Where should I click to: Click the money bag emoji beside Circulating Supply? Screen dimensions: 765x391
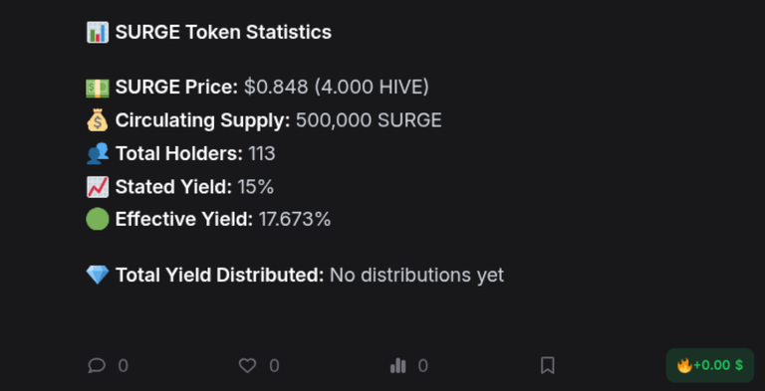(x=98, y=120)
